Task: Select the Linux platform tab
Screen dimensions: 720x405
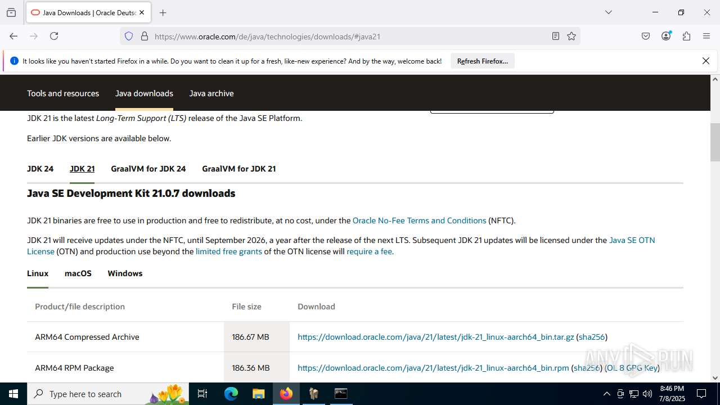Action: click(38, 273)
